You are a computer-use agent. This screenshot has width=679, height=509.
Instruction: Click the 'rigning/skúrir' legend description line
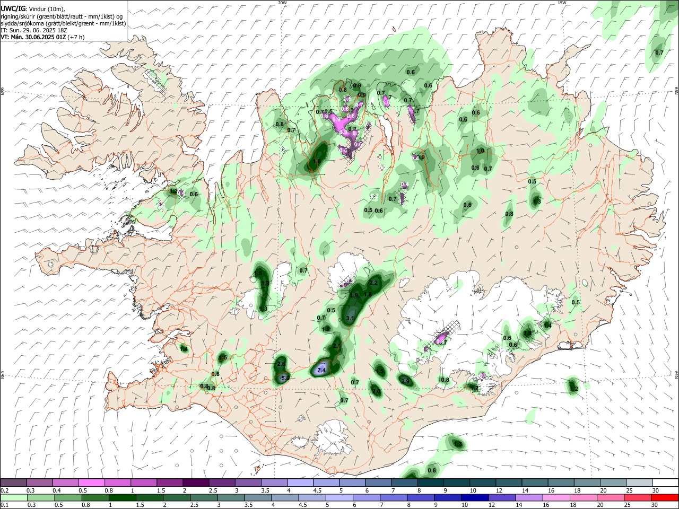(x=62, y=16)
